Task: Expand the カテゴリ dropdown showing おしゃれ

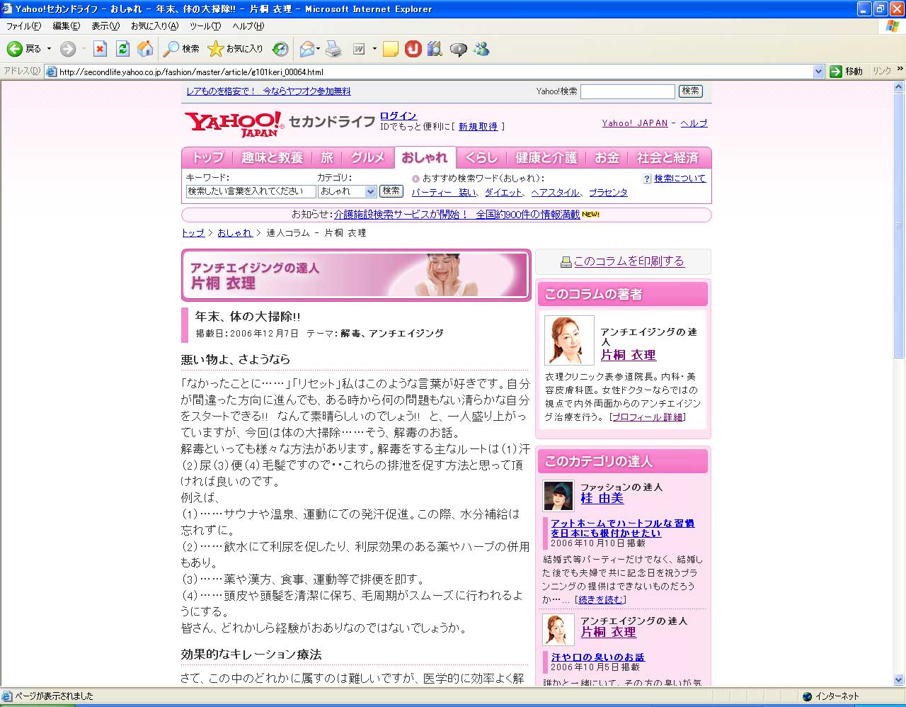Action: click(370, 191)
